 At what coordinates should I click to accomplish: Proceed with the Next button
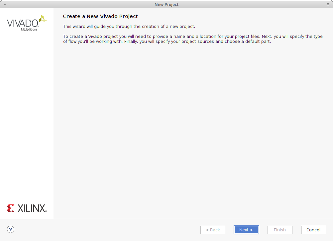(246, 230)
